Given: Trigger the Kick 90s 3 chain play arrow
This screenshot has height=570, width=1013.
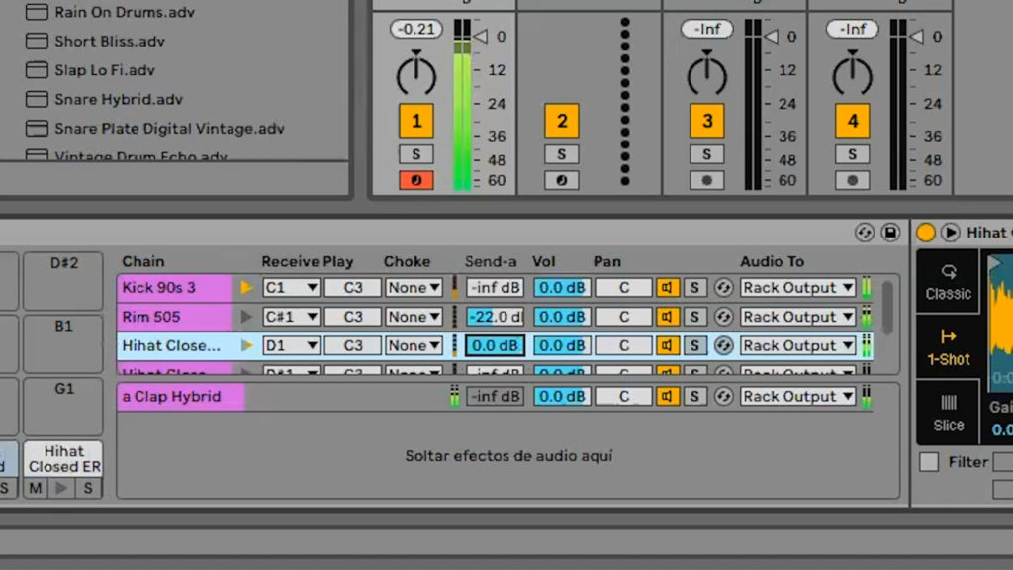Looking at the screenshot, I should (245, 287).
